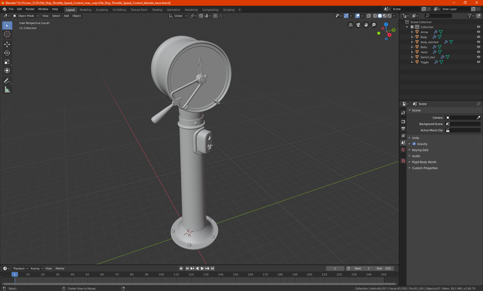Viewport: 483px width, 291px height.
Task: Open the Modeling workspace tab
Action: (85, 9)
